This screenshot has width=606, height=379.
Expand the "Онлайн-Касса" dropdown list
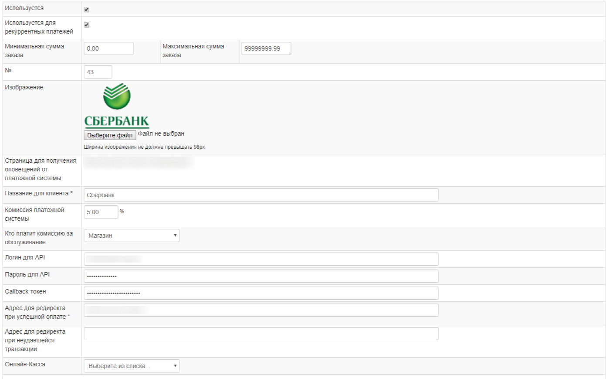[131, 366]
